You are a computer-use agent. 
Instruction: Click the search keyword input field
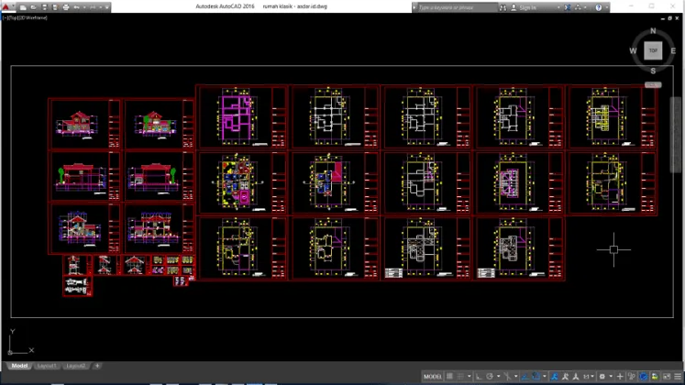[x=457, y=7]
